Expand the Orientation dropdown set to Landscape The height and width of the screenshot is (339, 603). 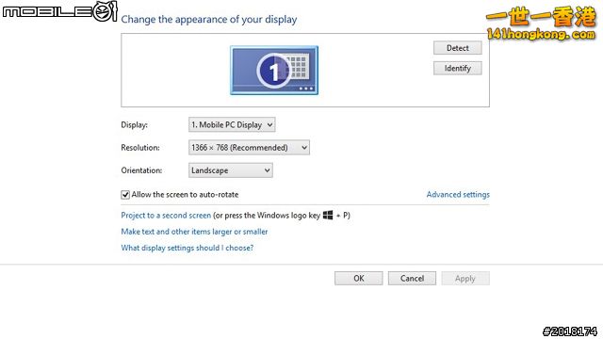coord(230,170)
